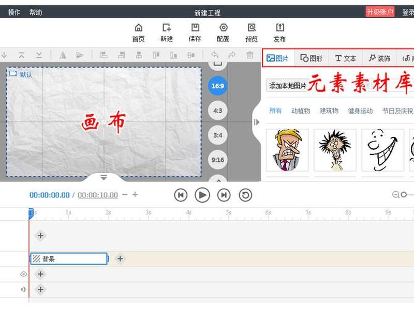Click the bring-to-top layer icon
This screenshot has height=310, width=414.
click(22, 55)
